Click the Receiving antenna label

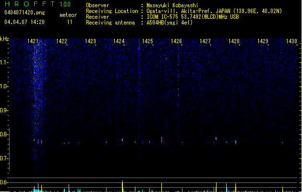click(110, 23)
